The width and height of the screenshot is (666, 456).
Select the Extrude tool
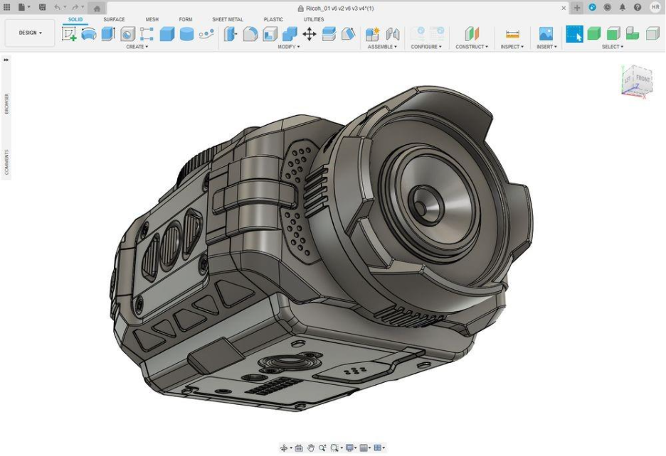click(108, 34)
